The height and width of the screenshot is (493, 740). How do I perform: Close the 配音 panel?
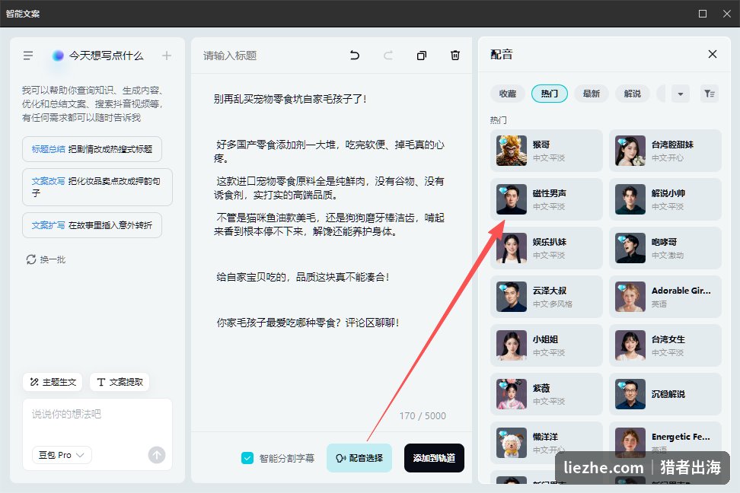point(713,54)
